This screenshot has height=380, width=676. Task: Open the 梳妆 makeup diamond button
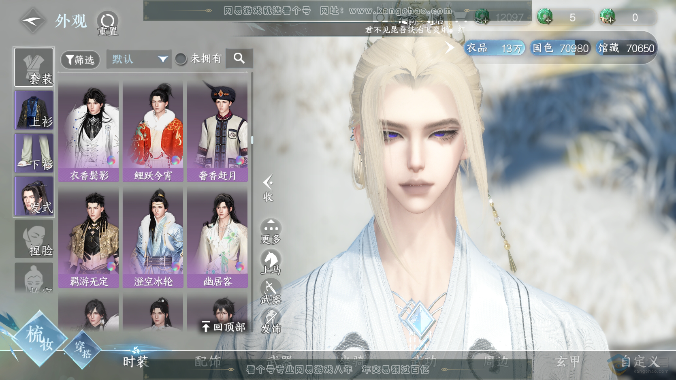(39, 338)
